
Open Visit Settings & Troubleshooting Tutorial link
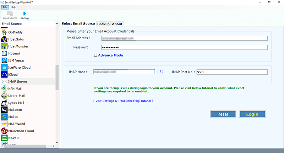(x=123, y=101)
